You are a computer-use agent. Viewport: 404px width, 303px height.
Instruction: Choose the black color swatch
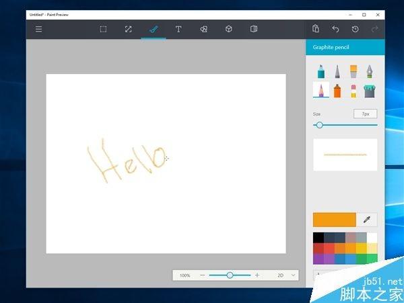pyautogui.click(x=318, y=238)
